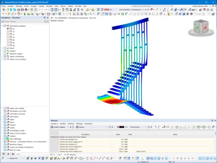Image resolution: width=217 pixels, height=163 pixels.
Task: Open the Outils menu
Action: point(56,6)
